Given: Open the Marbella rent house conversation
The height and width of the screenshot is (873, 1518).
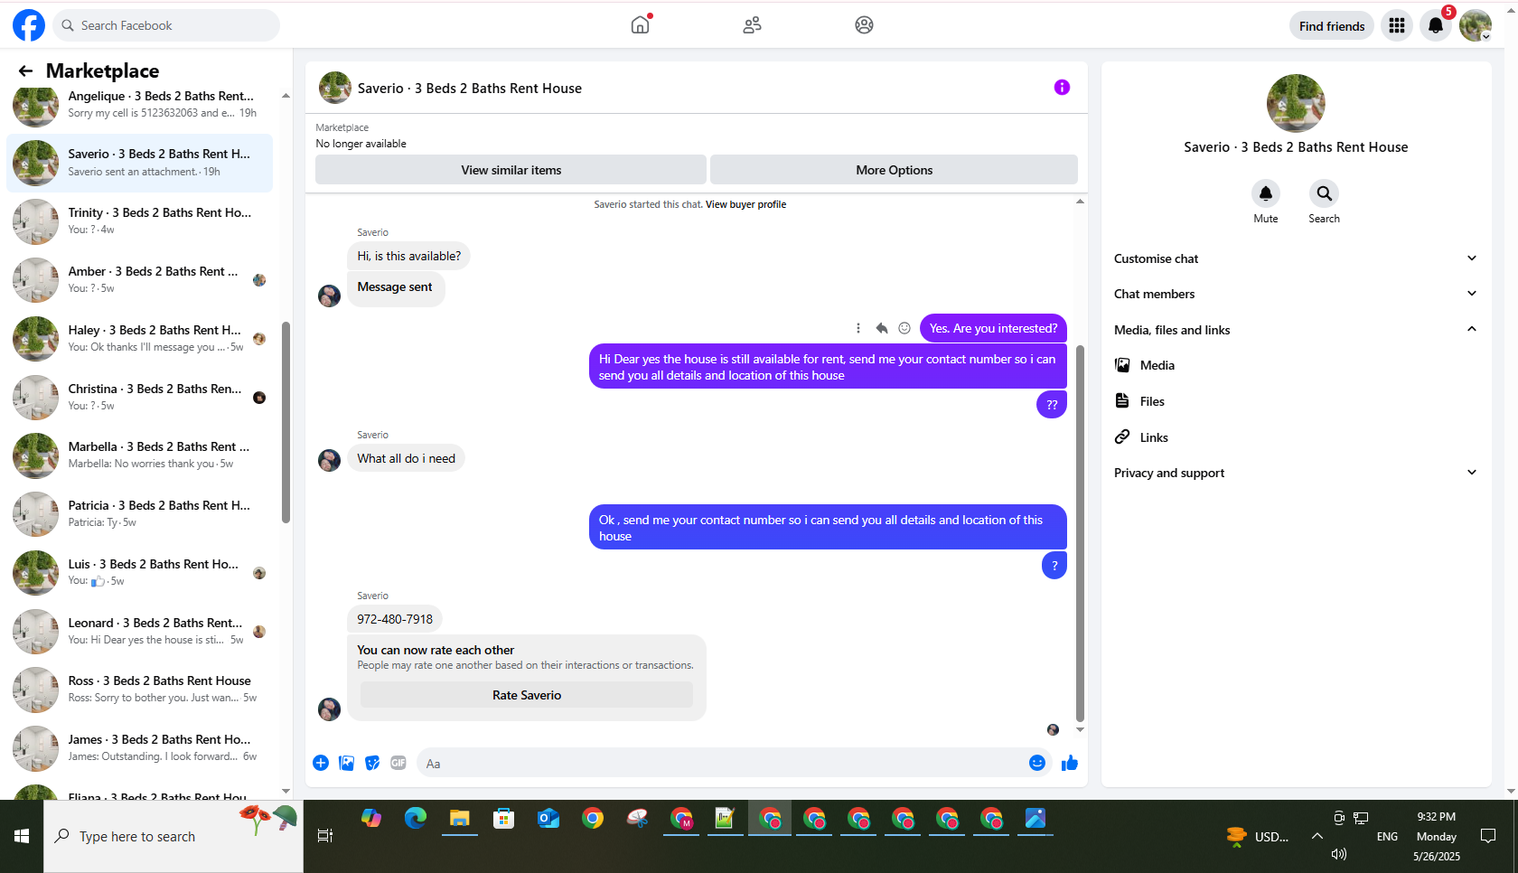Looking at the screenshot, I should pos(139,455).
